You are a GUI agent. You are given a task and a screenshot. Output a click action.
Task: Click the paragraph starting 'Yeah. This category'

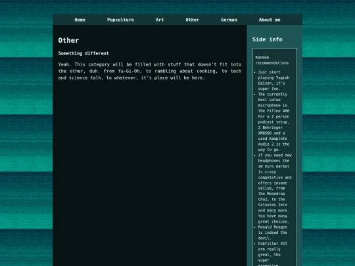click(150, 71)
